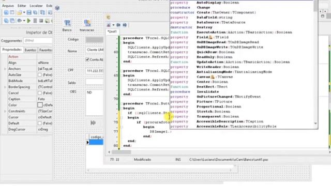This screenshot has height=186, width=331.
Task: Pause the running program
Action: 35,21
